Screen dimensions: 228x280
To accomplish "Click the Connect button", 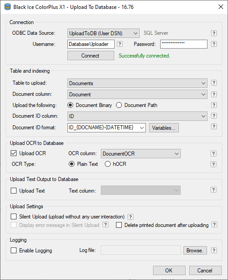I will 91,56.
